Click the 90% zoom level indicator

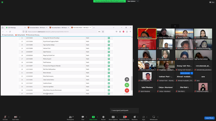click(x=99, y=32)
